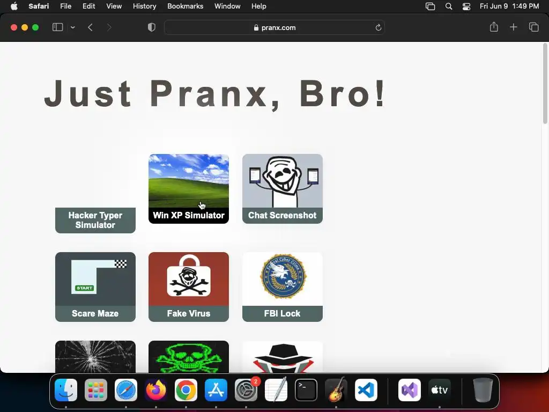Launch Google Chrome from the Dock

[186, 390]
